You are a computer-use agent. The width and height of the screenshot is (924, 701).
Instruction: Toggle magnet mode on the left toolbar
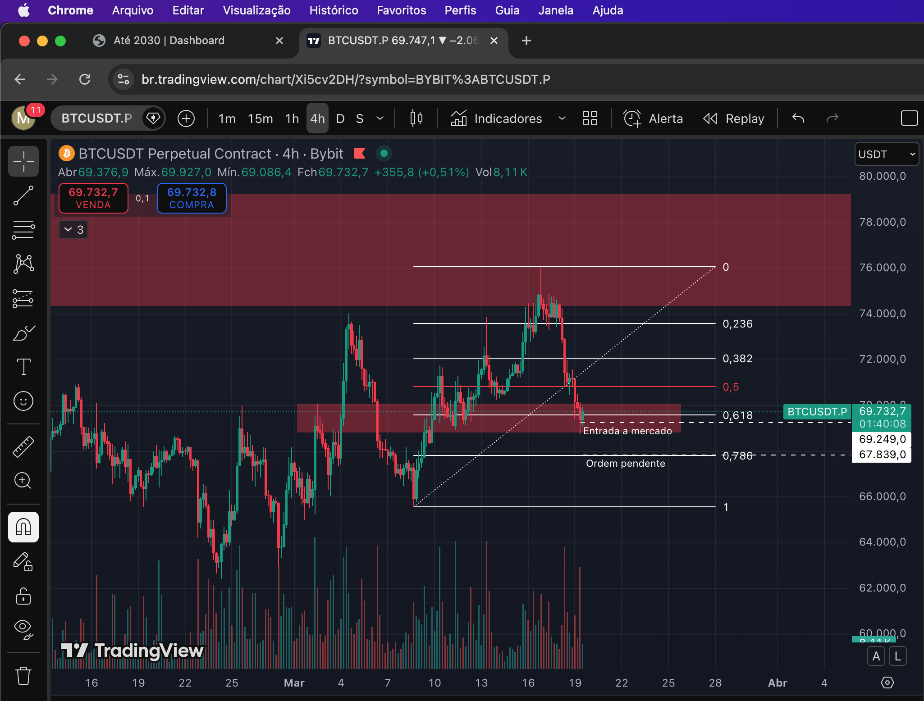23,527
